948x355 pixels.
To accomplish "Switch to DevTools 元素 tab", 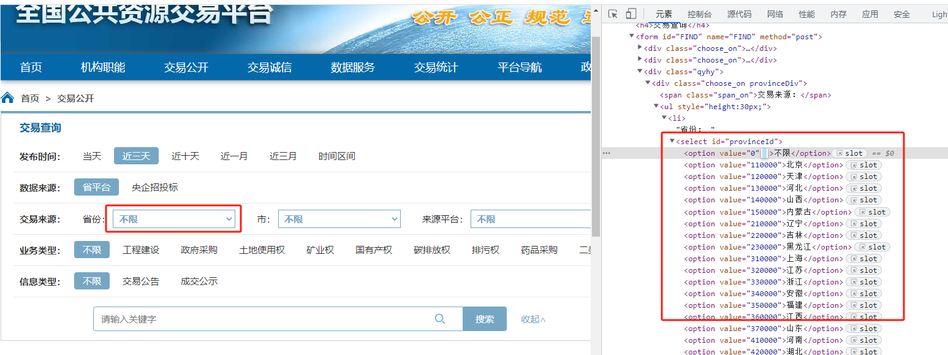I will pos(664,14).
